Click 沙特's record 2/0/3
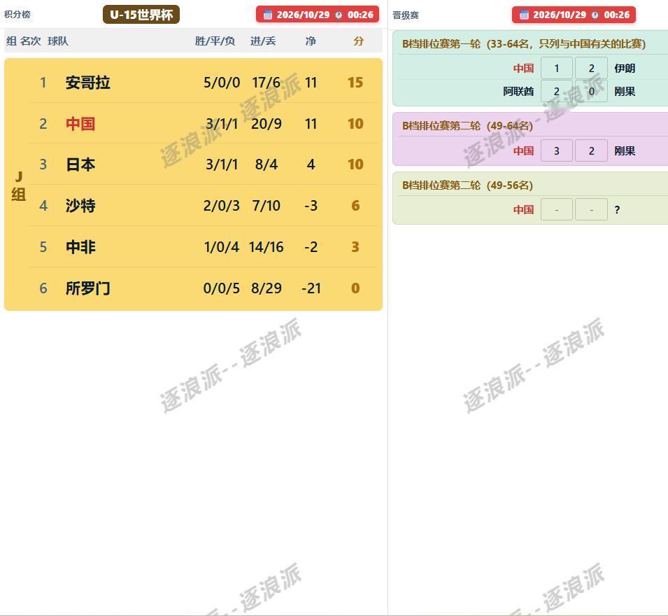 click(222, 206)
